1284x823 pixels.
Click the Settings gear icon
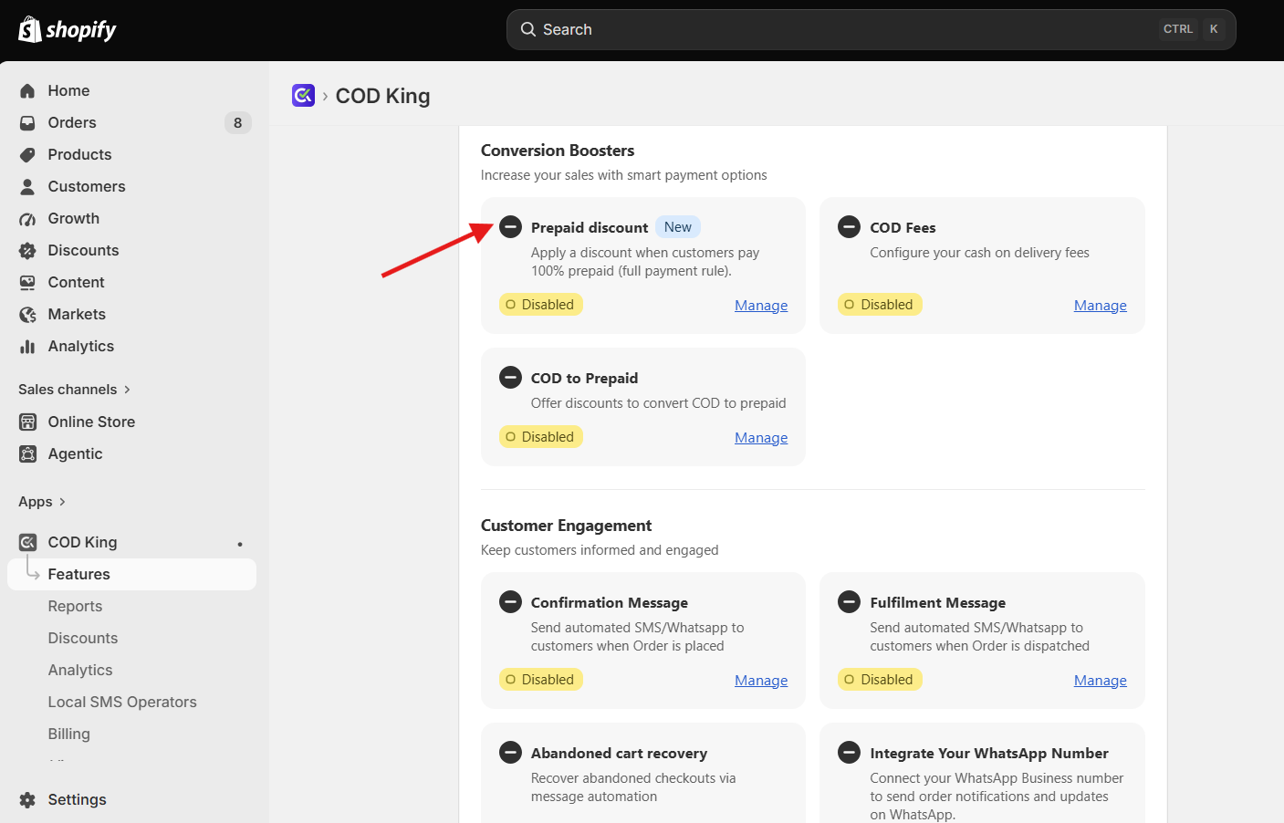28,800
